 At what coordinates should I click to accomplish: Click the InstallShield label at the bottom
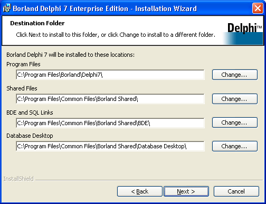pos(18,179)
